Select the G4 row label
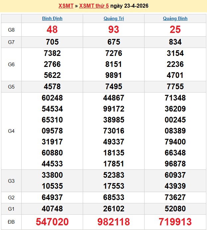 [11, 131]
